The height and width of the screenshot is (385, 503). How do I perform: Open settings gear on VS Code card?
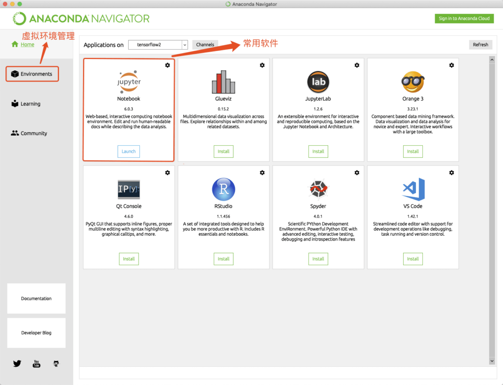pos(451,172)
